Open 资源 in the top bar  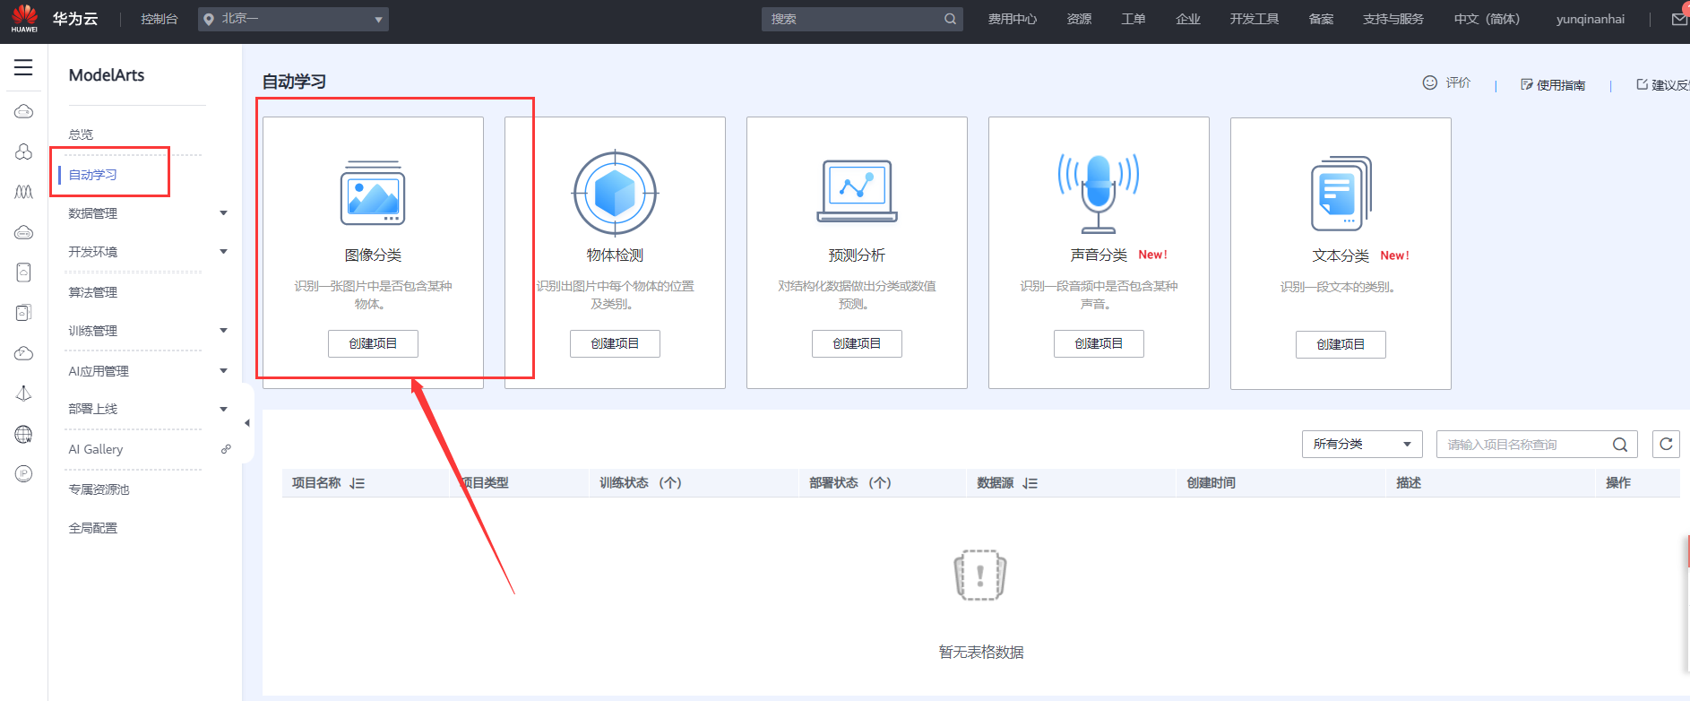[1080, 19]
